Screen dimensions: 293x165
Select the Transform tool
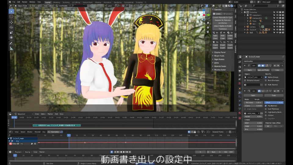(11, 37)
